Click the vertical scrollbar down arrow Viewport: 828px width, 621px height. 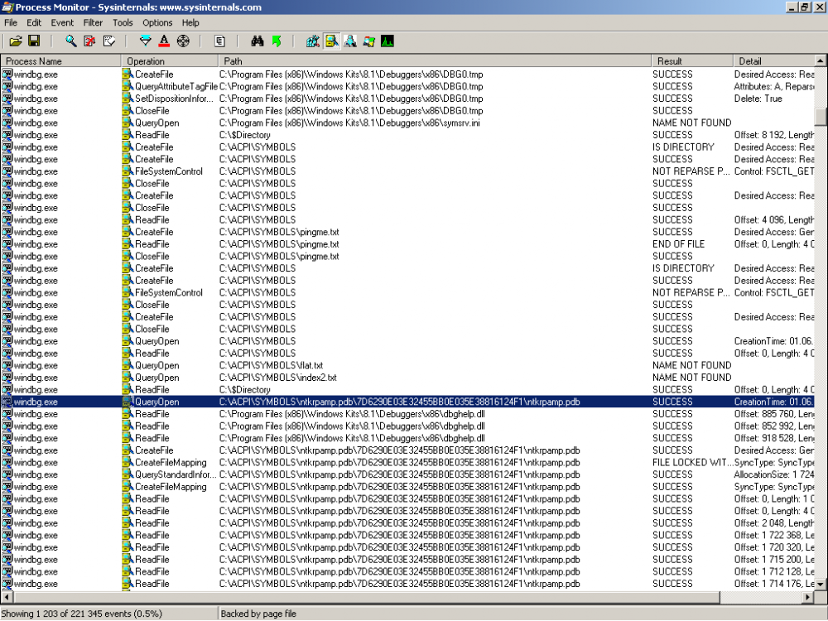tap(821, 585)
